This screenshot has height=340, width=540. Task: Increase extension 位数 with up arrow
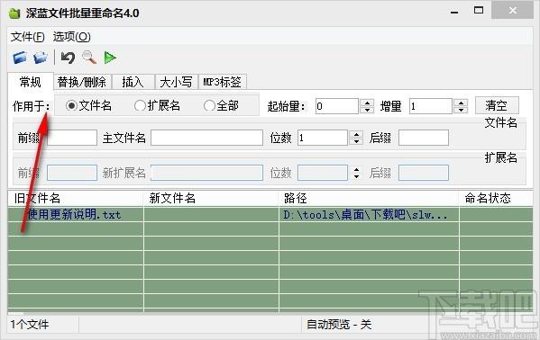356,169
